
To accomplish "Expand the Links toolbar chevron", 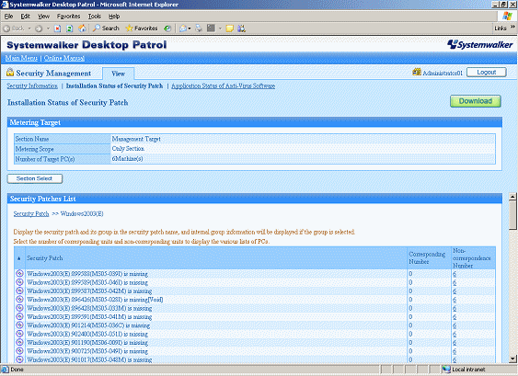I will point(512,27).
